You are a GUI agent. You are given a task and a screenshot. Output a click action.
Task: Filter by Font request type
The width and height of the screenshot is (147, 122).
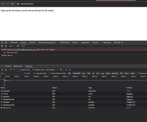98,73
